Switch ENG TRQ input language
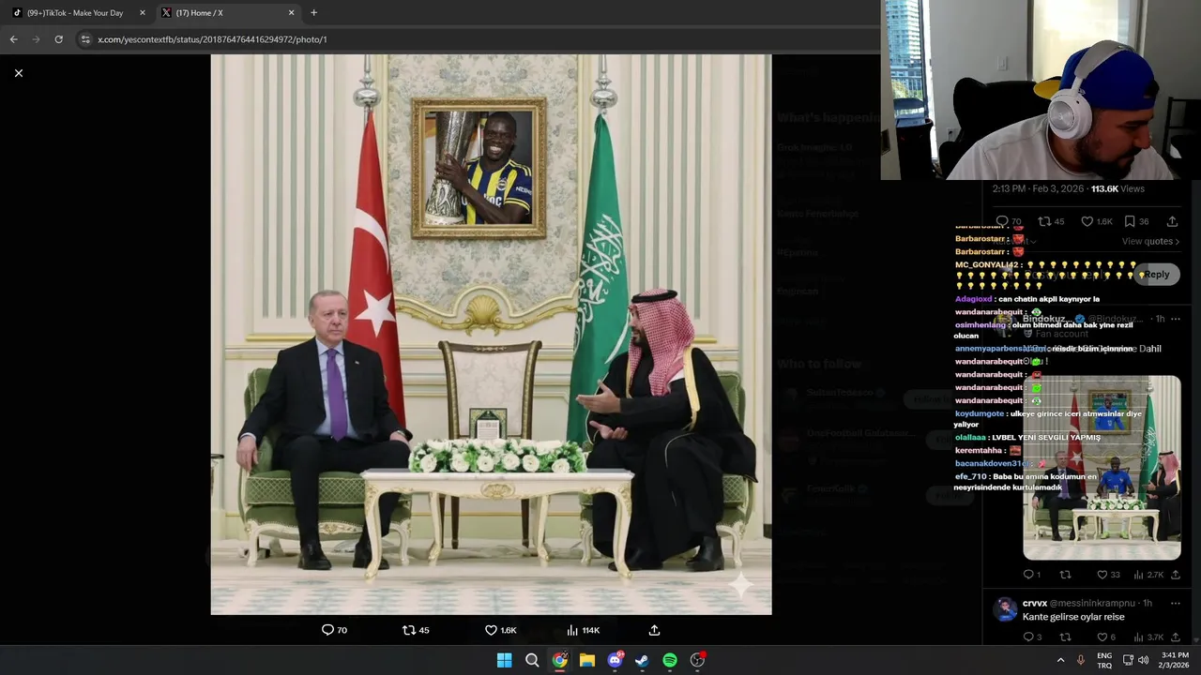The width and height of the screenshot is (1201, 675). pyautogui.click(x=1104, y=660)
